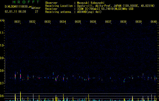The height and width of the screenshot is (101, 159).
Task: Click the 0.8 frequency axis label
Action: [2, 71]
